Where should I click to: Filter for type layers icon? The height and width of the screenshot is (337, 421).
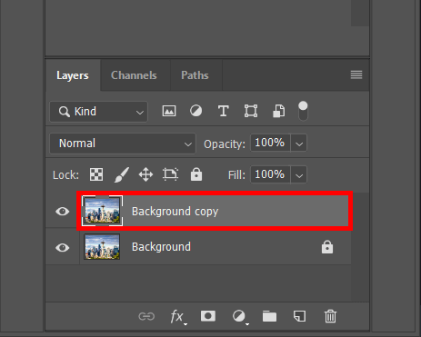point(224,111)
